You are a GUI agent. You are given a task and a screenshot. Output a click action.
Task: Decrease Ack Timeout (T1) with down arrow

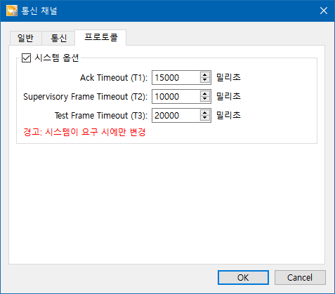tap(205, 80)
